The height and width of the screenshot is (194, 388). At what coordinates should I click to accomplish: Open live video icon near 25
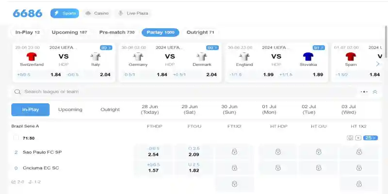point(358,138)
